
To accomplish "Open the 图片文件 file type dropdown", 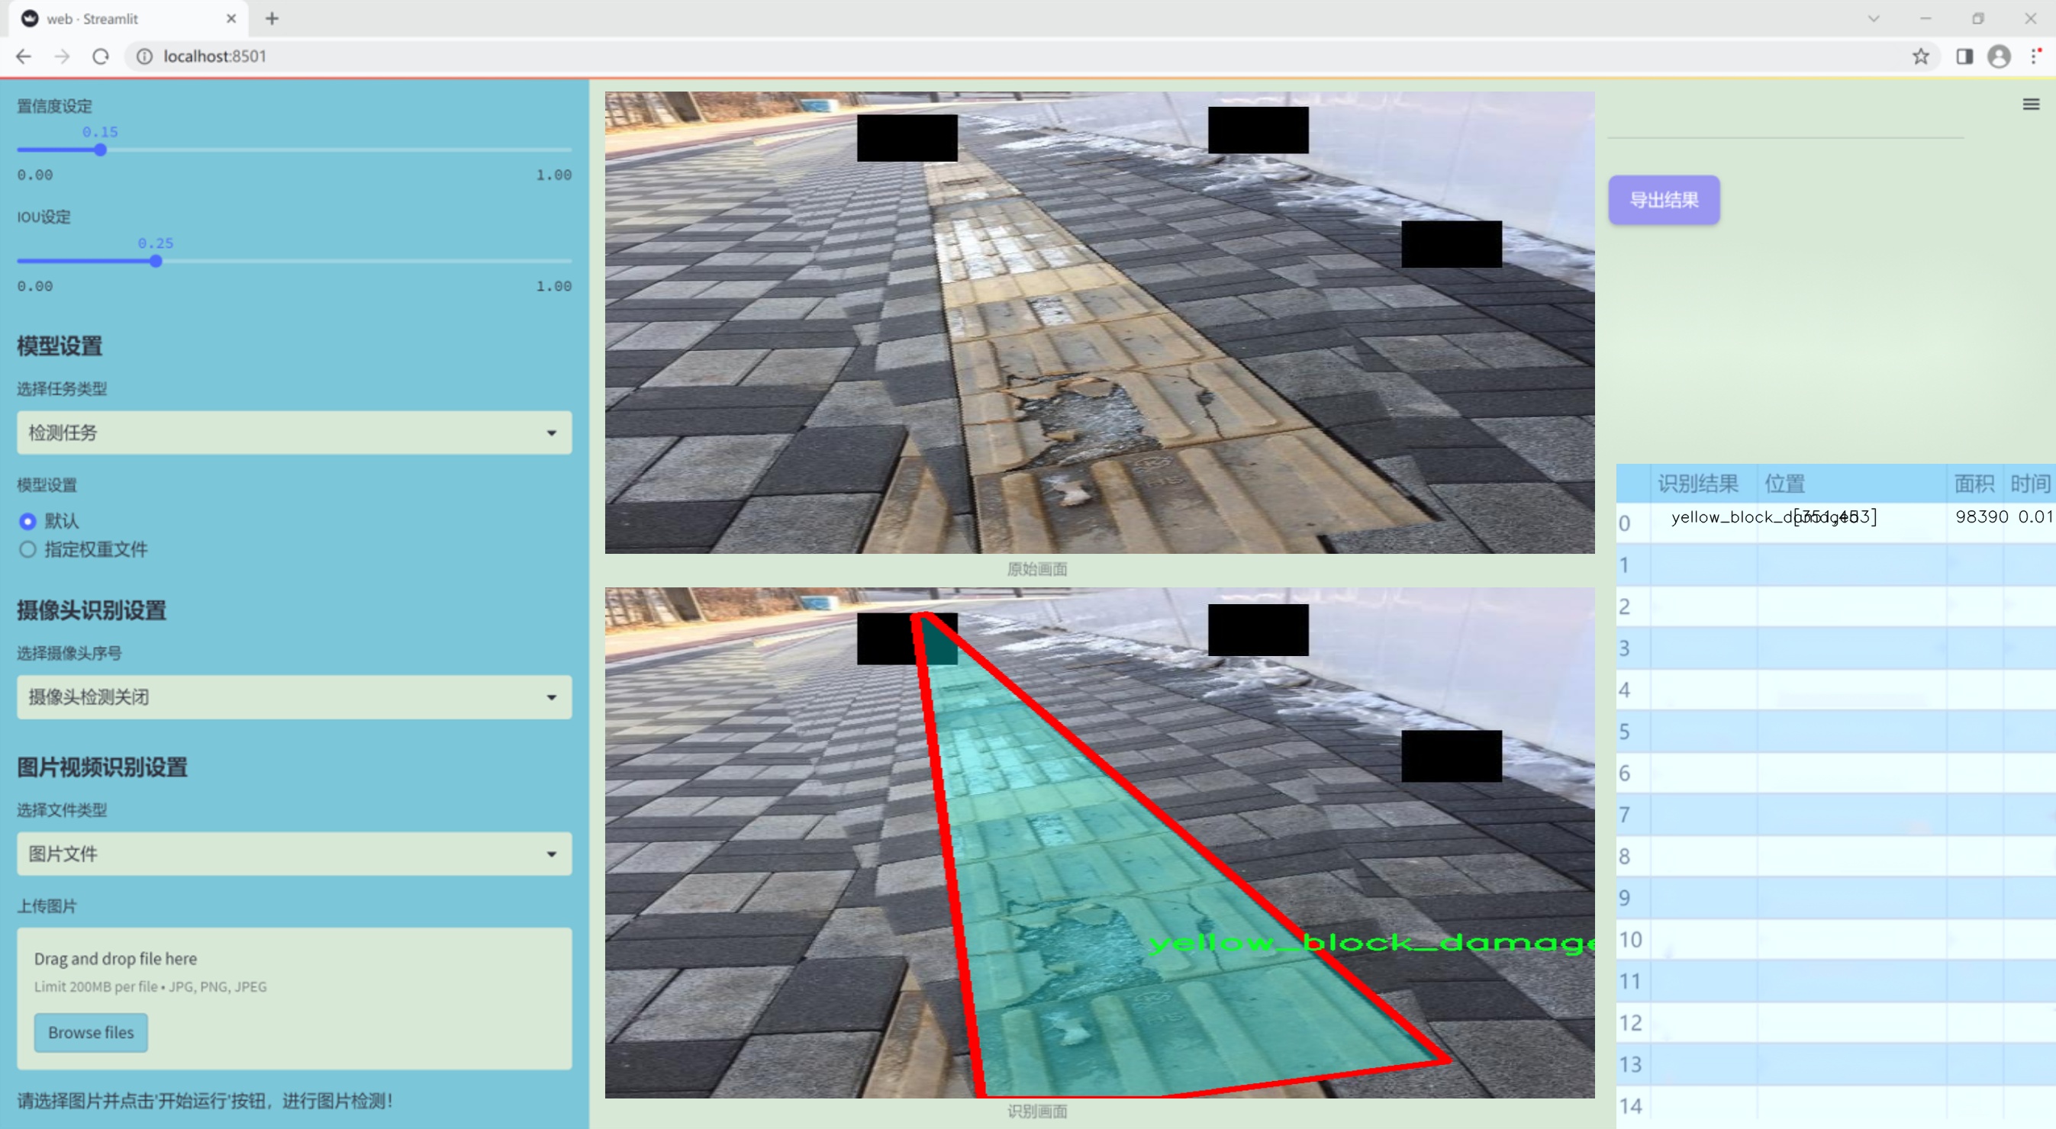I will tap(294, 854).
